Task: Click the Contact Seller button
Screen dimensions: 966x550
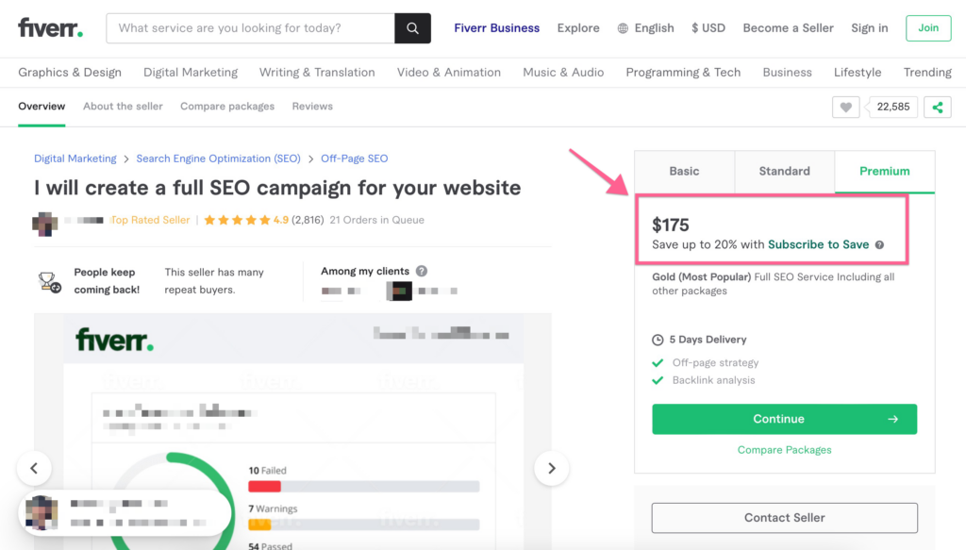Action: click(784, 518)
